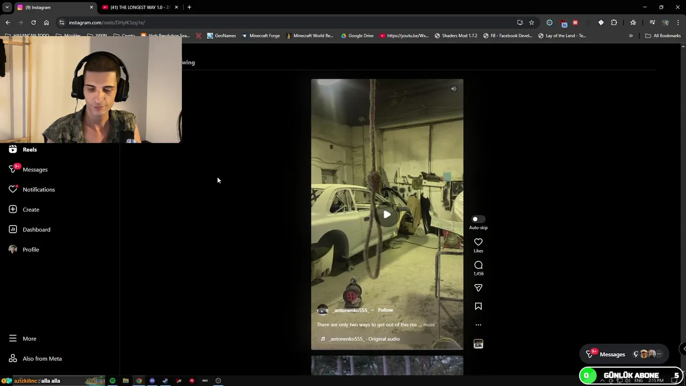The width and height of the screenshot is (686, 386).
Task: View site information icon in address bar
Action: point(62,23)
